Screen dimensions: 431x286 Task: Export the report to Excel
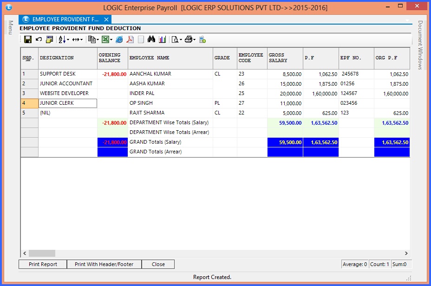pos(105,40)
